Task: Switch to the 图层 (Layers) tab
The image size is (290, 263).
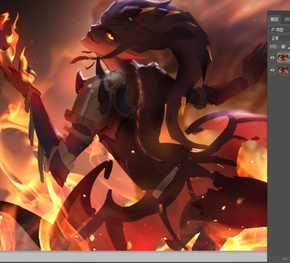Action: click(274, 19)
